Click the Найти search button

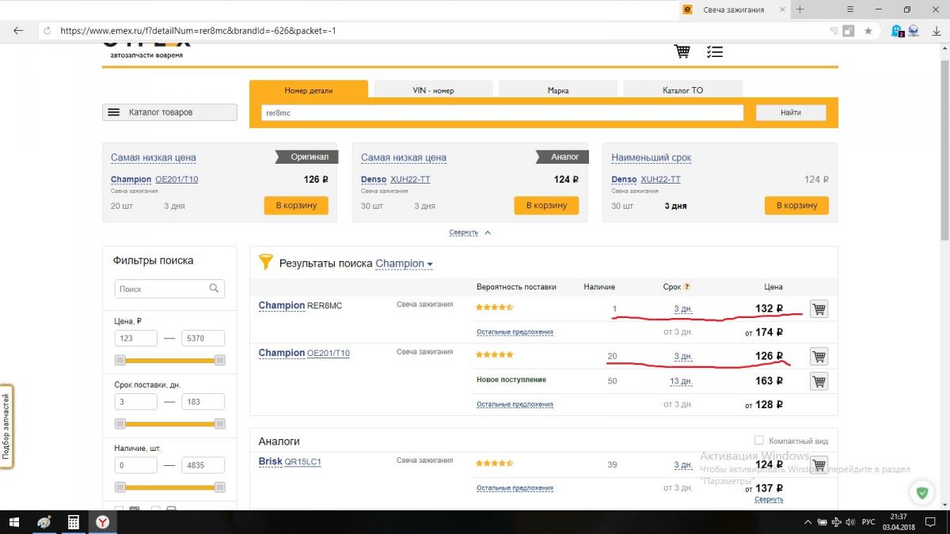pyautogui.click(x=791, y=112)
